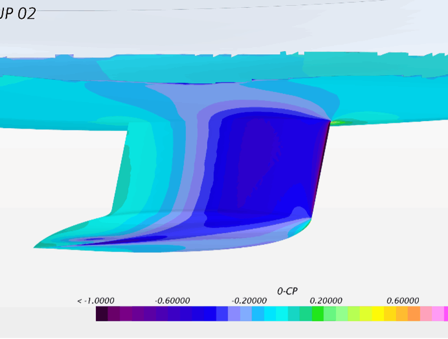Select the -0.20000 legend label

tap(249, 301)
